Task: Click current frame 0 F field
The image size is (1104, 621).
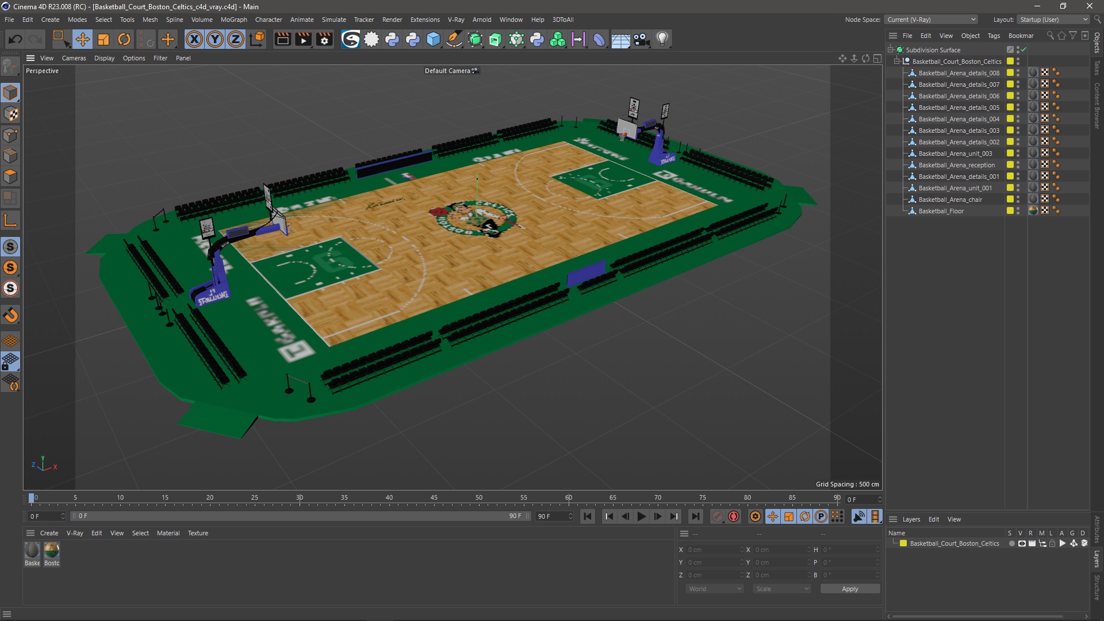Action: (47, 516)
